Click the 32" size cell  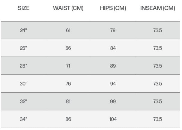(23, 101)
